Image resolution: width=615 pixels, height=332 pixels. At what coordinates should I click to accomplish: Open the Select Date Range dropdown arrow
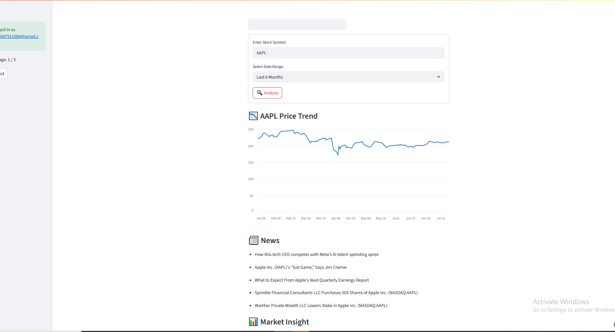pos(438,77)
